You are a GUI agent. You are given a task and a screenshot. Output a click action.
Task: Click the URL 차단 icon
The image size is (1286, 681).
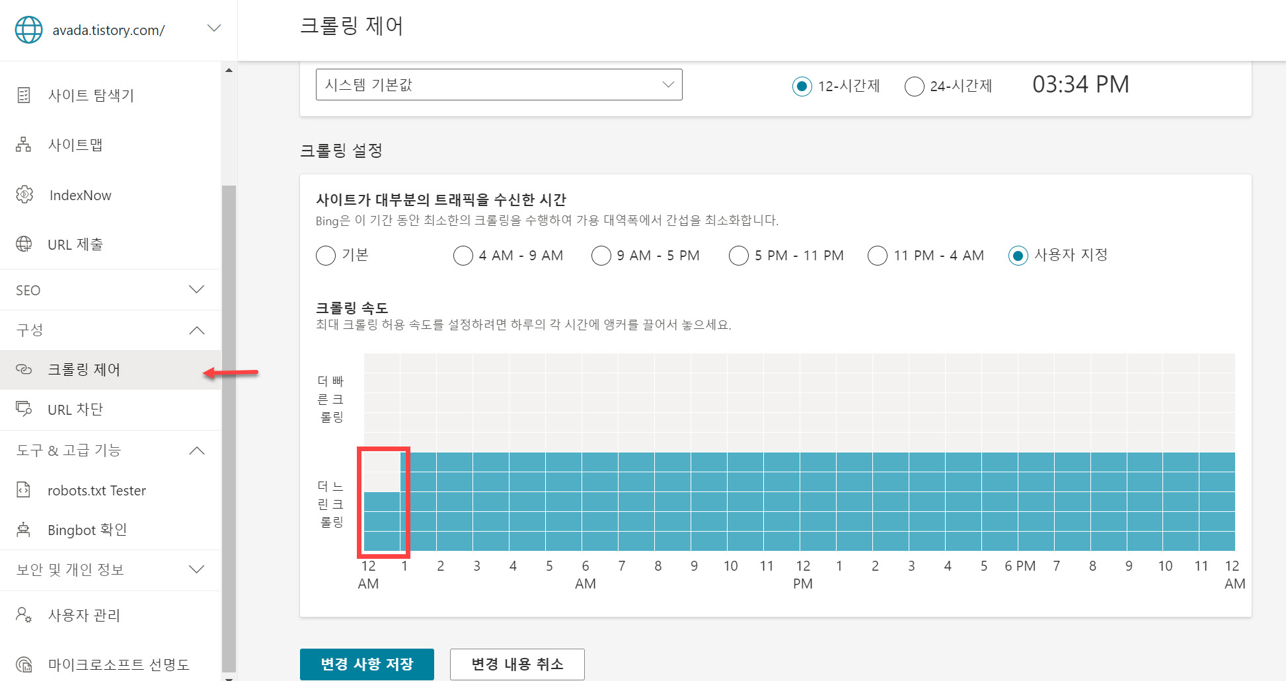(x=24, y=410)
